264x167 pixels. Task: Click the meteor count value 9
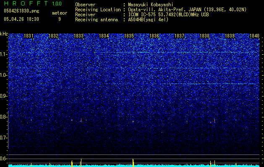coord(60,19)
